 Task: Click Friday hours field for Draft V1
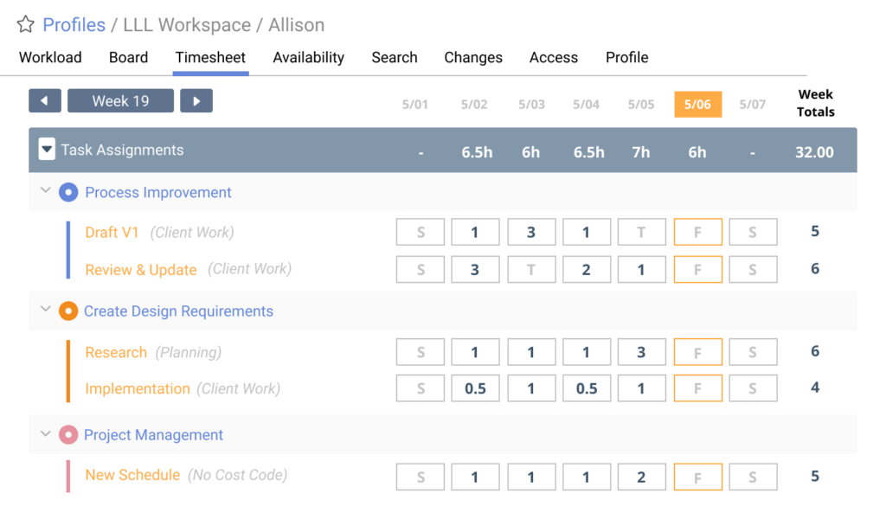(x=697, y=233)
